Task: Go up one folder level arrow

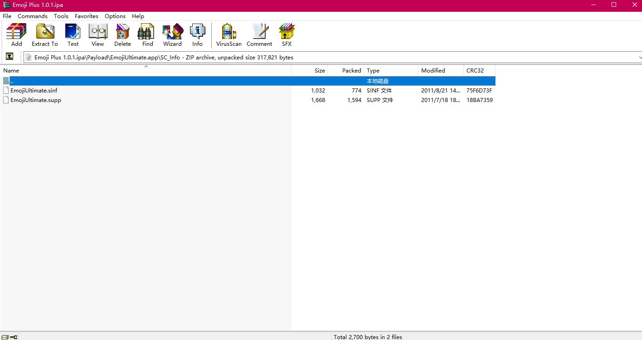Action: (10, 57)
